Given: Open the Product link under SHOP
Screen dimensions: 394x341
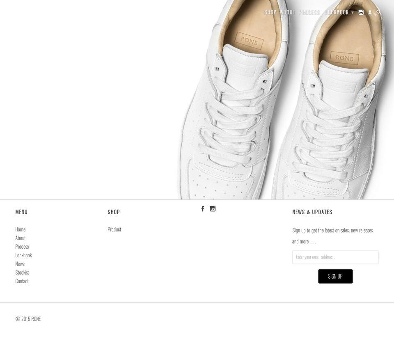Looking at the screenshot, I should tap(115, 229).
